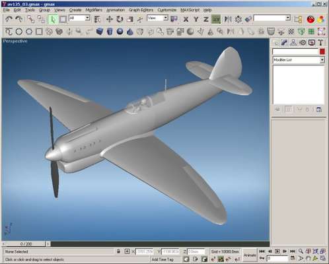
Task: Click the checkered pattern toolbar icon
Action: [x=291, y=32]
